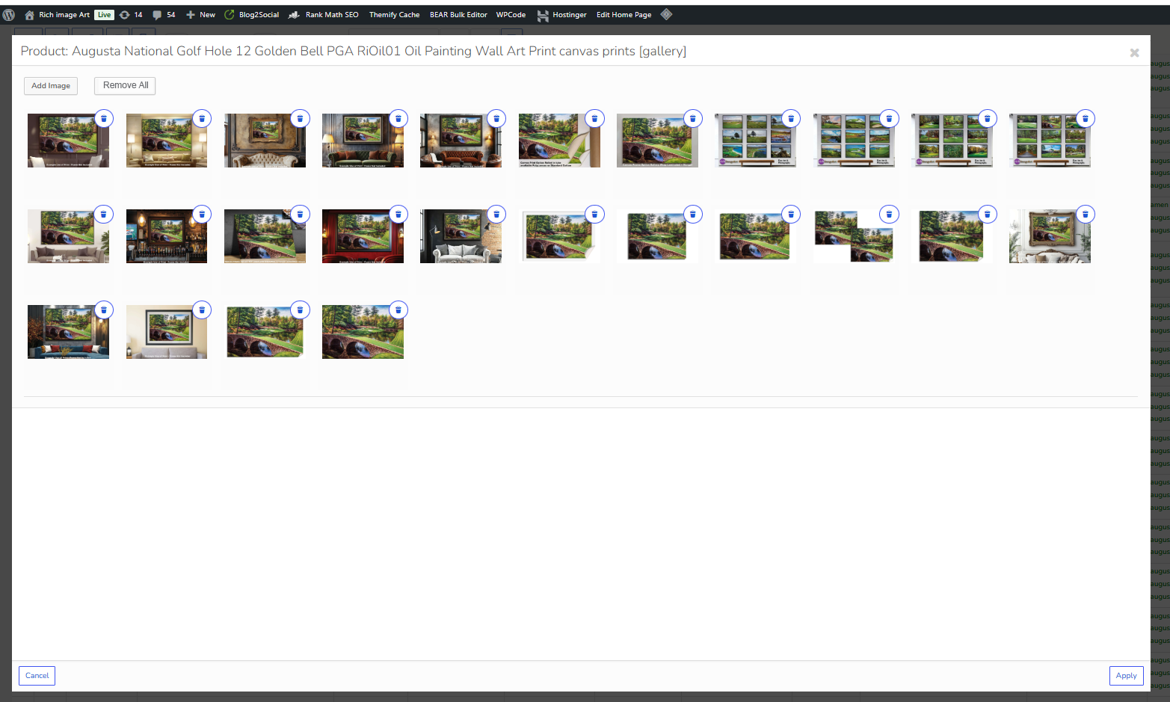1170x702 pixels.
Task: Close the product gallery popup with X
Action: 1134,53
